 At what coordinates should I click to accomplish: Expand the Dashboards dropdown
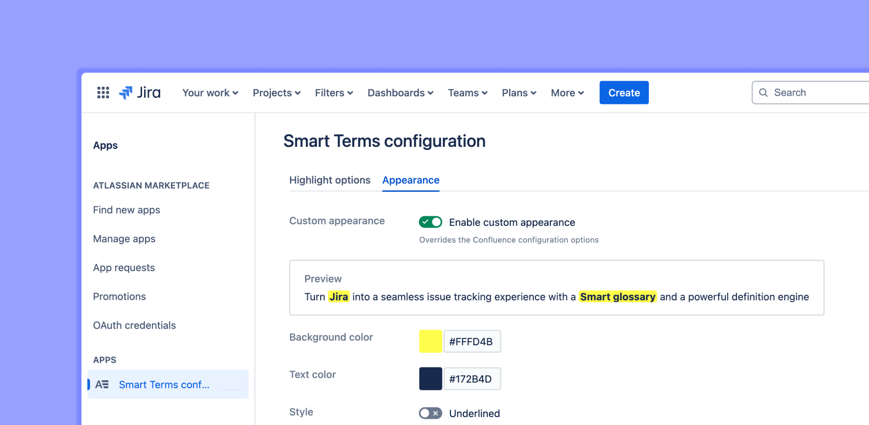click(400, 93)
